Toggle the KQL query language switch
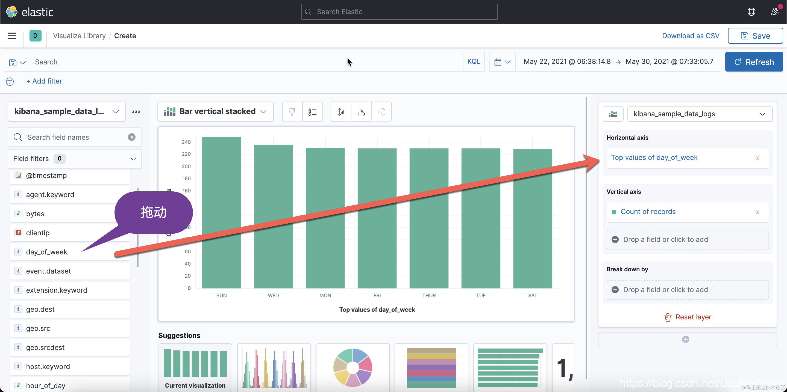The image size is (787, 392). pyautogui.click(x=474, y=62)
